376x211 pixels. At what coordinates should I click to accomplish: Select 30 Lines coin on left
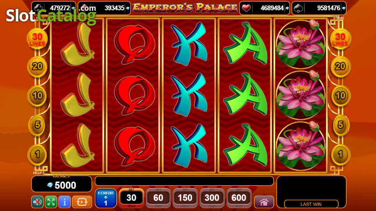37,39
